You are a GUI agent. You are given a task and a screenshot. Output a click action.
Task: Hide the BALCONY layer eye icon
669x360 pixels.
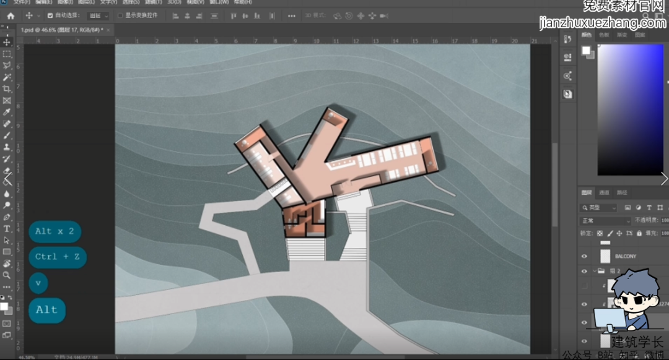[x=584, y=257]
